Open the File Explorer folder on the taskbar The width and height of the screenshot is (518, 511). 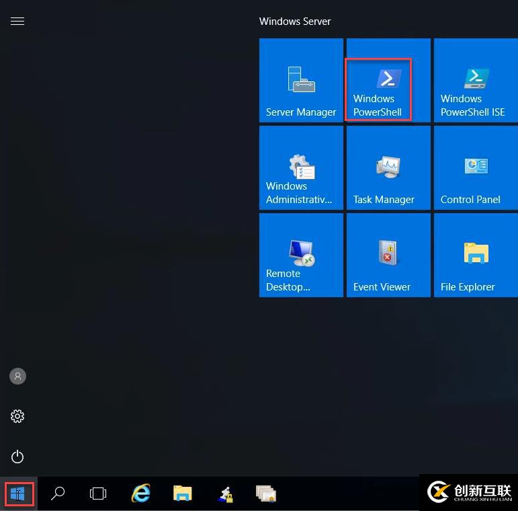183,494
